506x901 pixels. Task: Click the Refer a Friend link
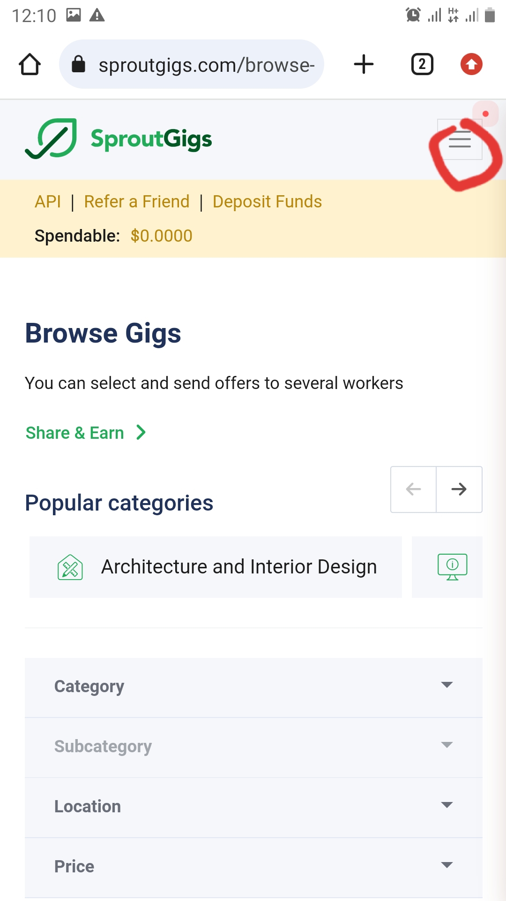tap(137, 202)
